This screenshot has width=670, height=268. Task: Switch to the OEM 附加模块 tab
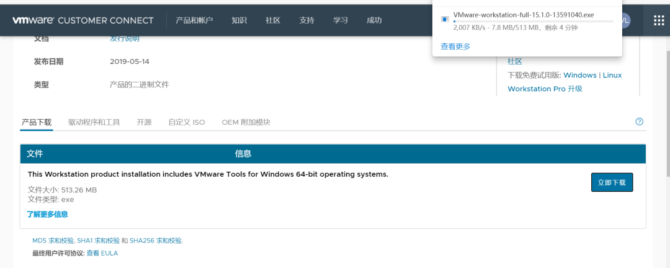pyautogui.click(x=246, y=122)
